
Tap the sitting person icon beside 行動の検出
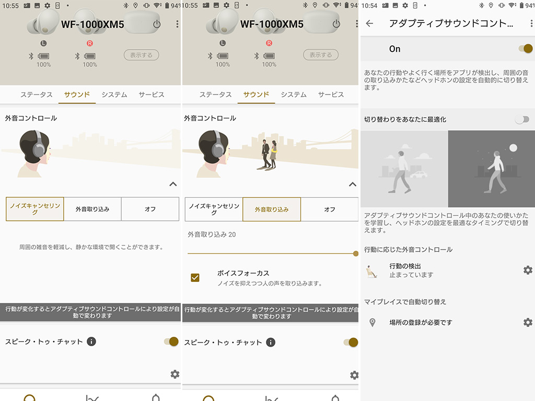click(371, 272)
